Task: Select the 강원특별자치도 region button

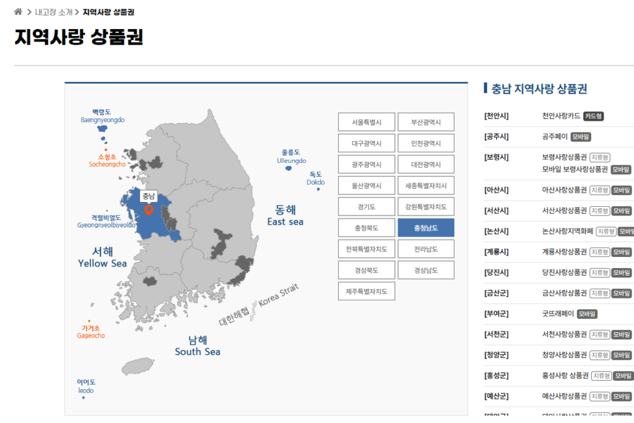Action: click(x=426, y=206)
